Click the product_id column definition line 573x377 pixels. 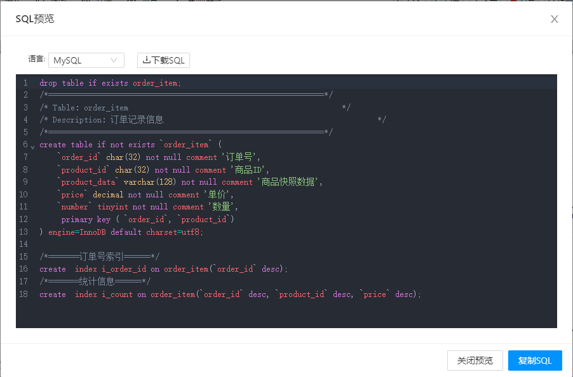point(165,170)
